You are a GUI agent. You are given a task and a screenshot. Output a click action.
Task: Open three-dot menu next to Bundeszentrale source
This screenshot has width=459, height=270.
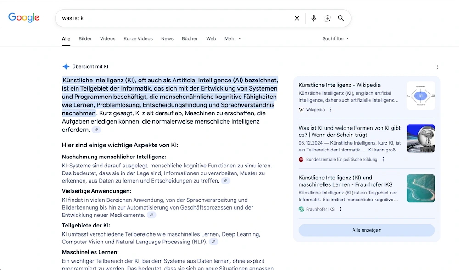pos(383,159)
